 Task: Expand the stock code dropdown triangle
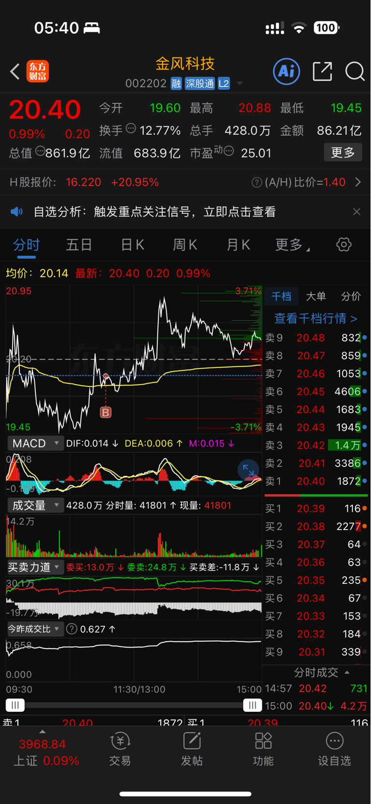pos(240,84)
